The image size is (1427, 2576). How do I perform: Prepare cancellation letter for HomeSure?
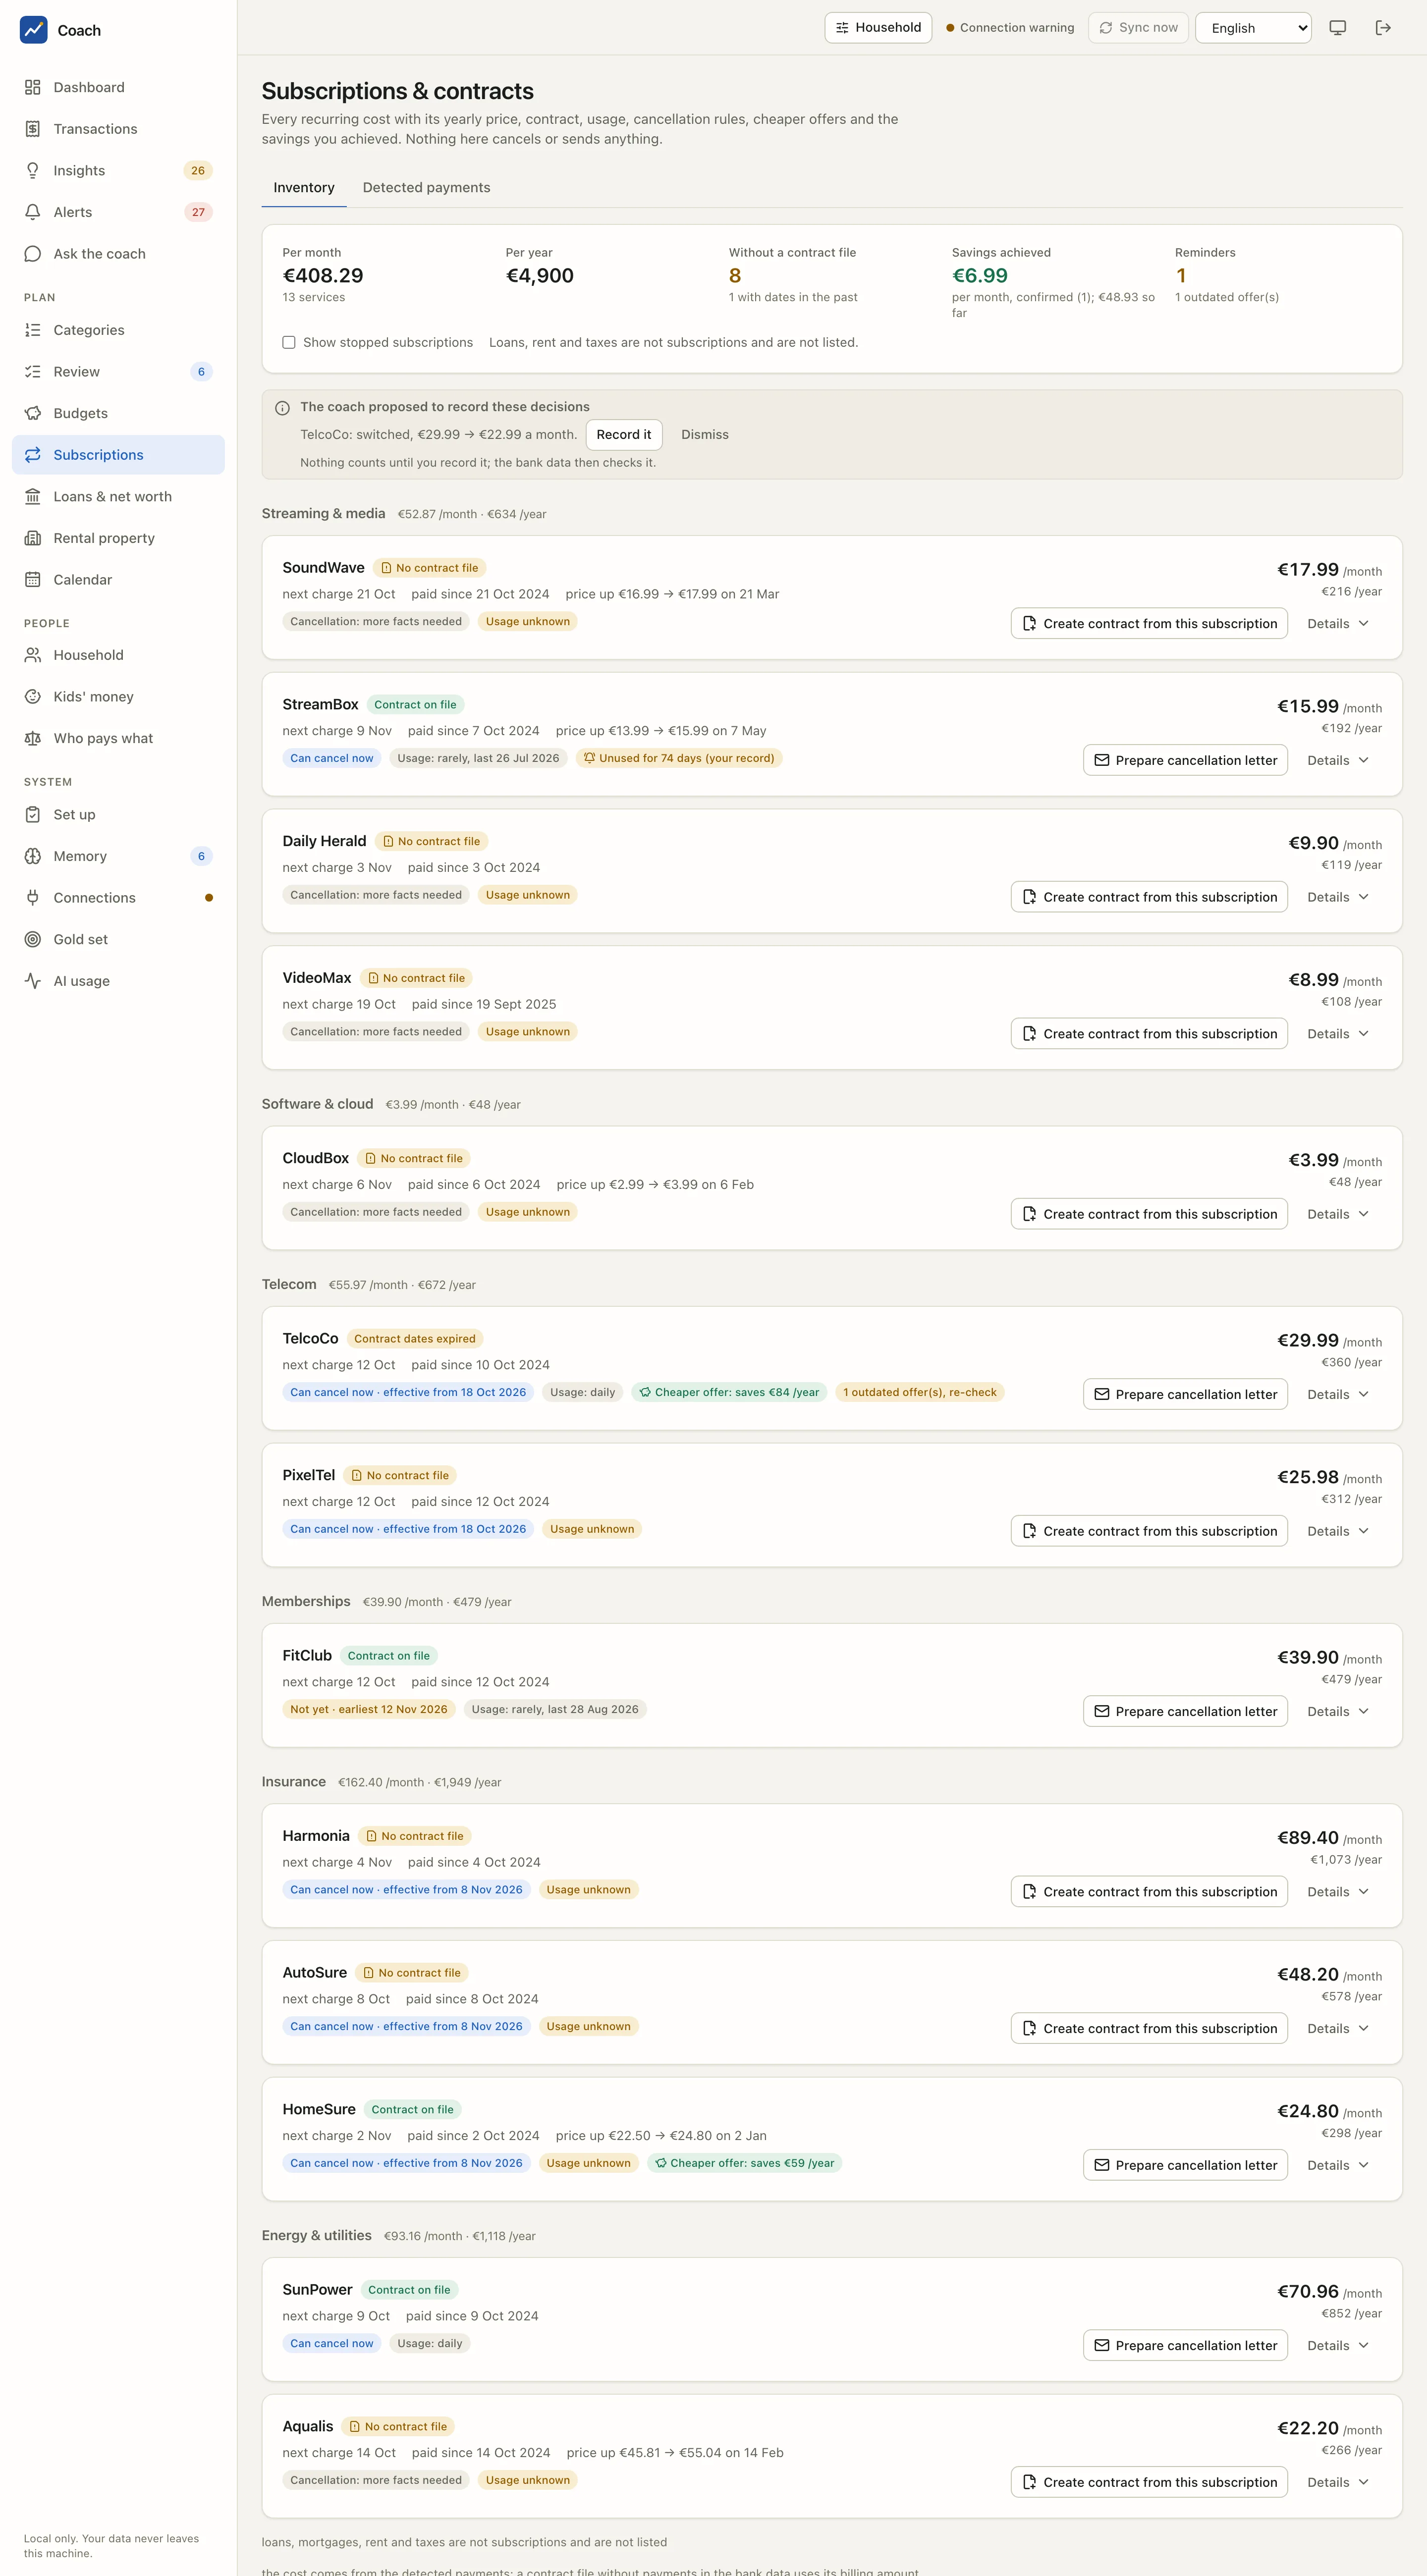click(x=1185, y=2165)
